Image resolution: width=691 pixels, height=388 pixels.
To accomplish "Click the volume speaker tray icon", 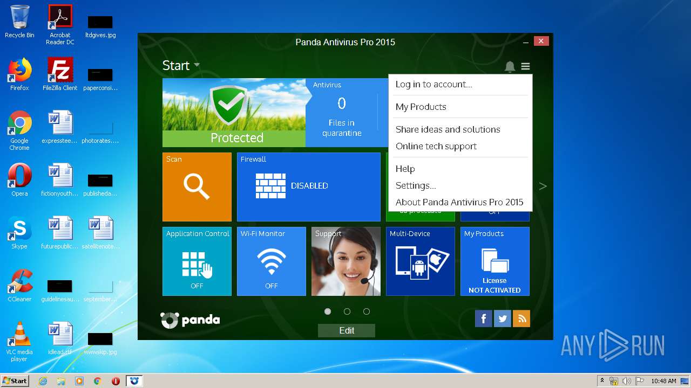I will pyautogui.click(x=626, y=381).
